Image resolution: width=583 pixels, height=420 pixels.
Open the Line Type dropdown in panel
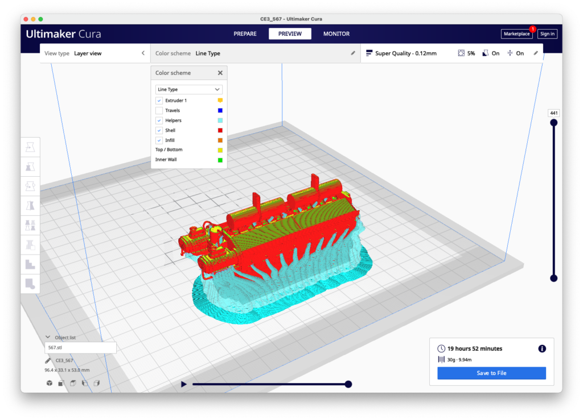188,89
